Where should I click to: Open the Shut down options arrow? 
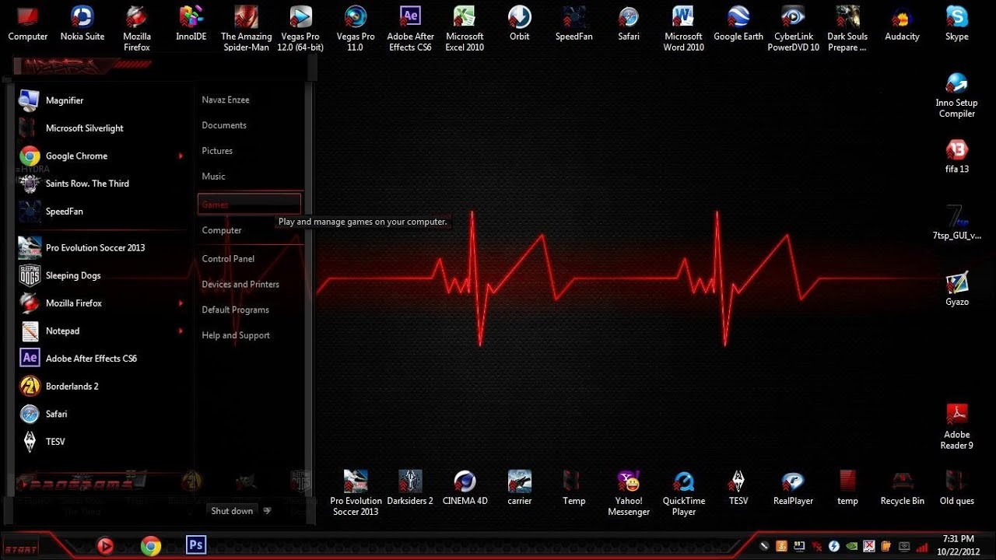267,511
